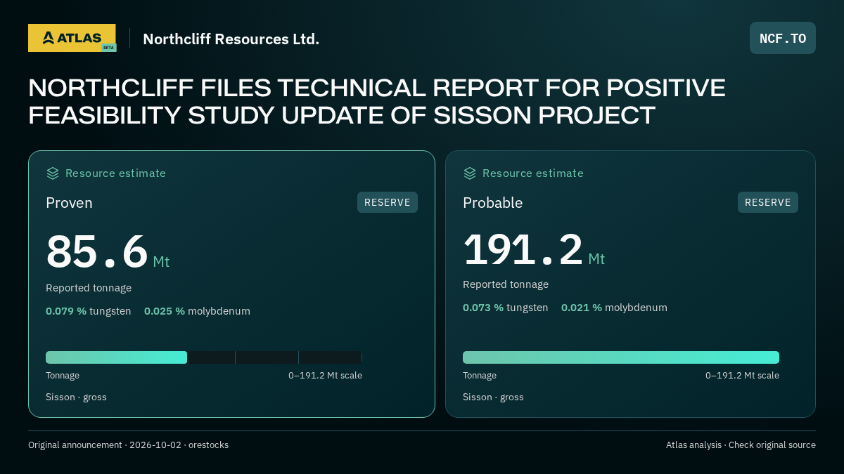Click the layers icon in the Probable card
The image size is (844, 474).
coord(470,173)
